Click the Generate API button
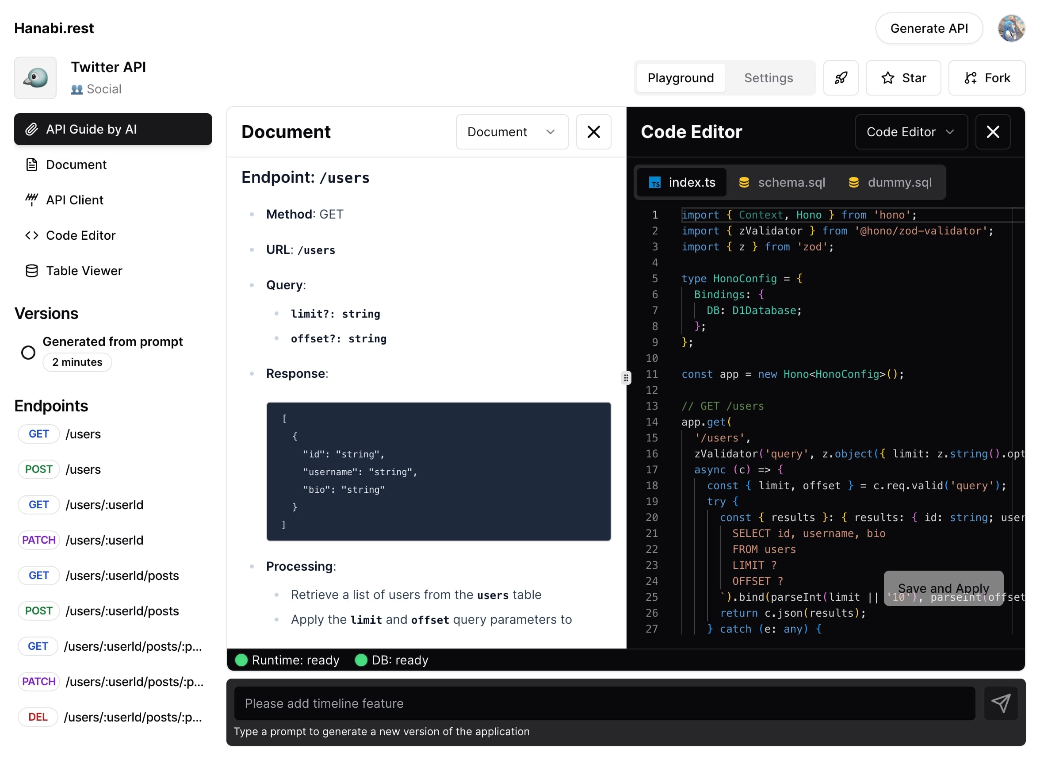 click(x=929, y=28)
